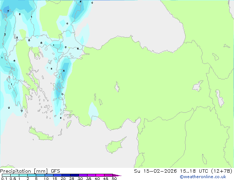This screenshot has height=180, width=234.
Task: Click the over-50 mm legend arrow tip
Action: point(117,175)
